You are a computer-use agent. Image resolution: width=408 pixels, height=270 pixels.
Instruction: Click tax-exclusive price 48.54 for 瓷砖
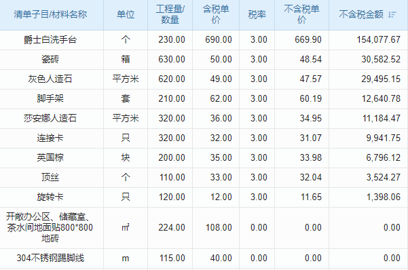click(311, 59)
